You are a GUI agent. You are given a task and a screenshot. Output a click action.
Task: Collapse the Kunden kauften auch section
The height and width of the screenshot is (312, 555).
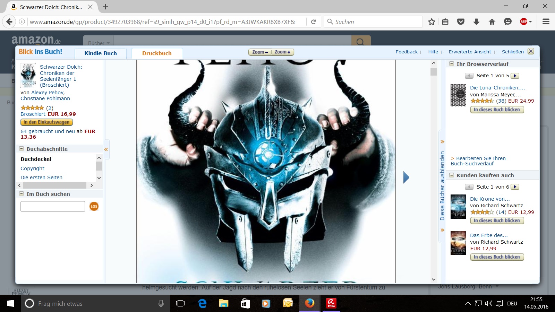click(x=452, y=175)
